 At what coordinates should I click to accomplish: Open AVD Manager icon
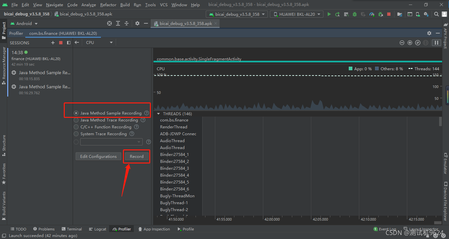(418, 14)
